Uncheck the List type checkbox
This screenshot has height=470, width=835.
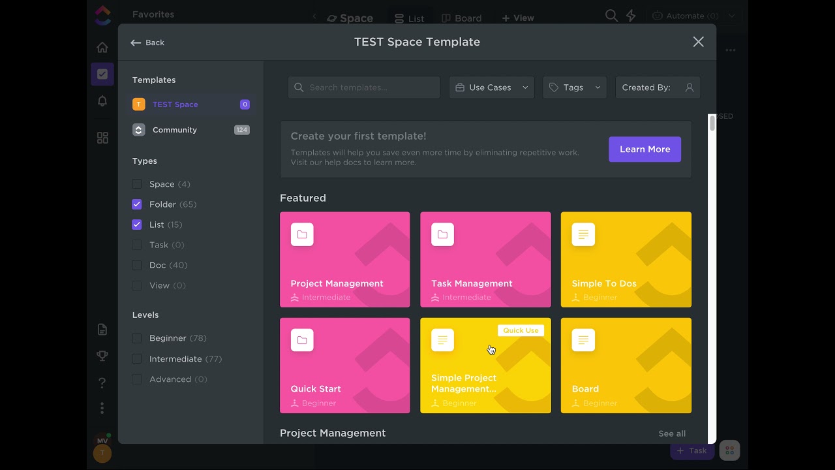[136, 225]
